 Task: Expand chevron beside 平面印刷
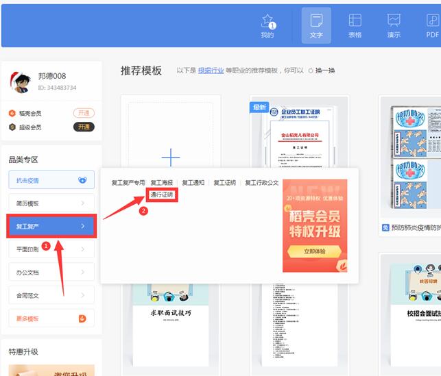[83, 249]
